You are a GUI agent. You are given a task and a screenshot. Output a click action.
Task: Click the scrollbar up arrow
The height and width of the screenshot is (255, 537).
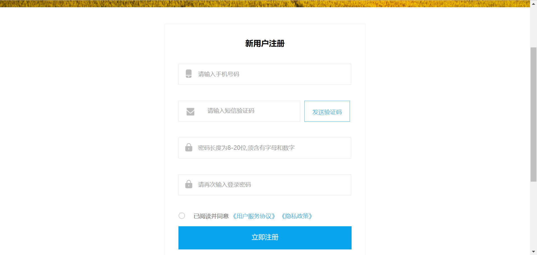(x=533, y=4)
